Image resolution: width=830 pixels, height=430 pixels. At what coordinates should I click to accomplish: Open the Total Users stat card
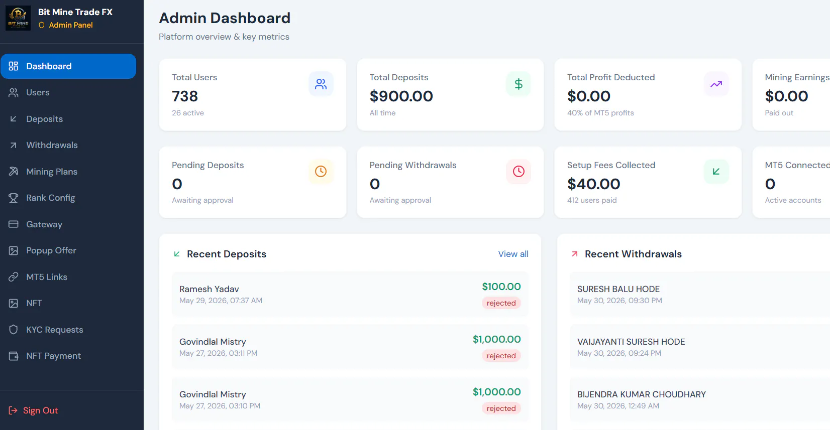[x=253, y=95]
